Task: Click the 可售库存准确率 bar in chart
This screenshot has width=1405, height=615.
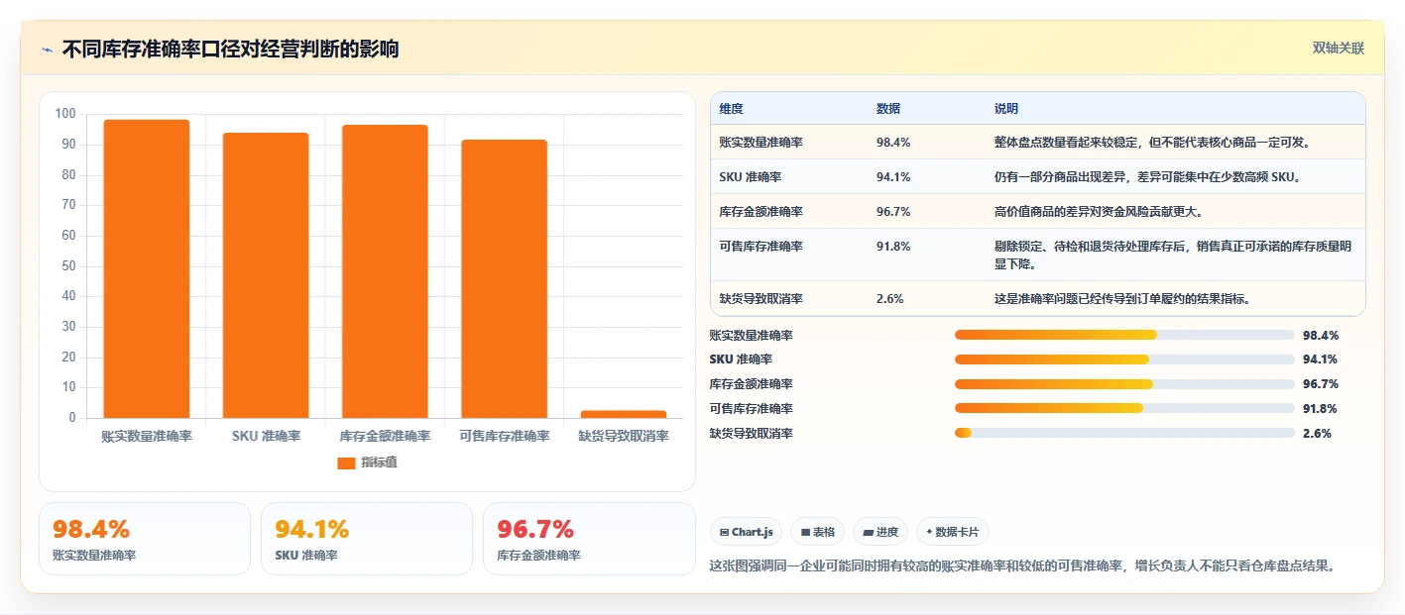Action: click(x=504, y=278)
